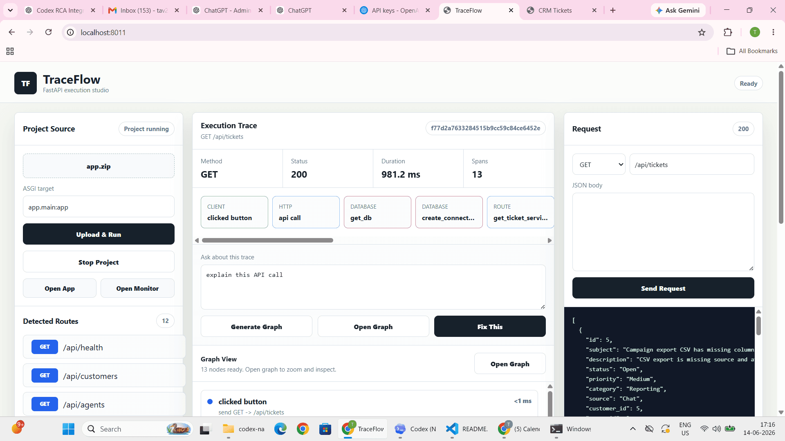This screenshot has width=785, height=441.
Task: Click Open Monitor button
Action: click(x=137, y=288)
